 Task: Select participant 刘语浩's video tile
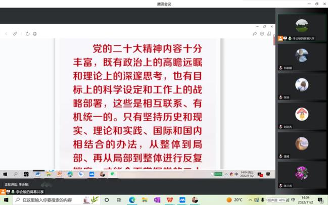coord(302,116)
